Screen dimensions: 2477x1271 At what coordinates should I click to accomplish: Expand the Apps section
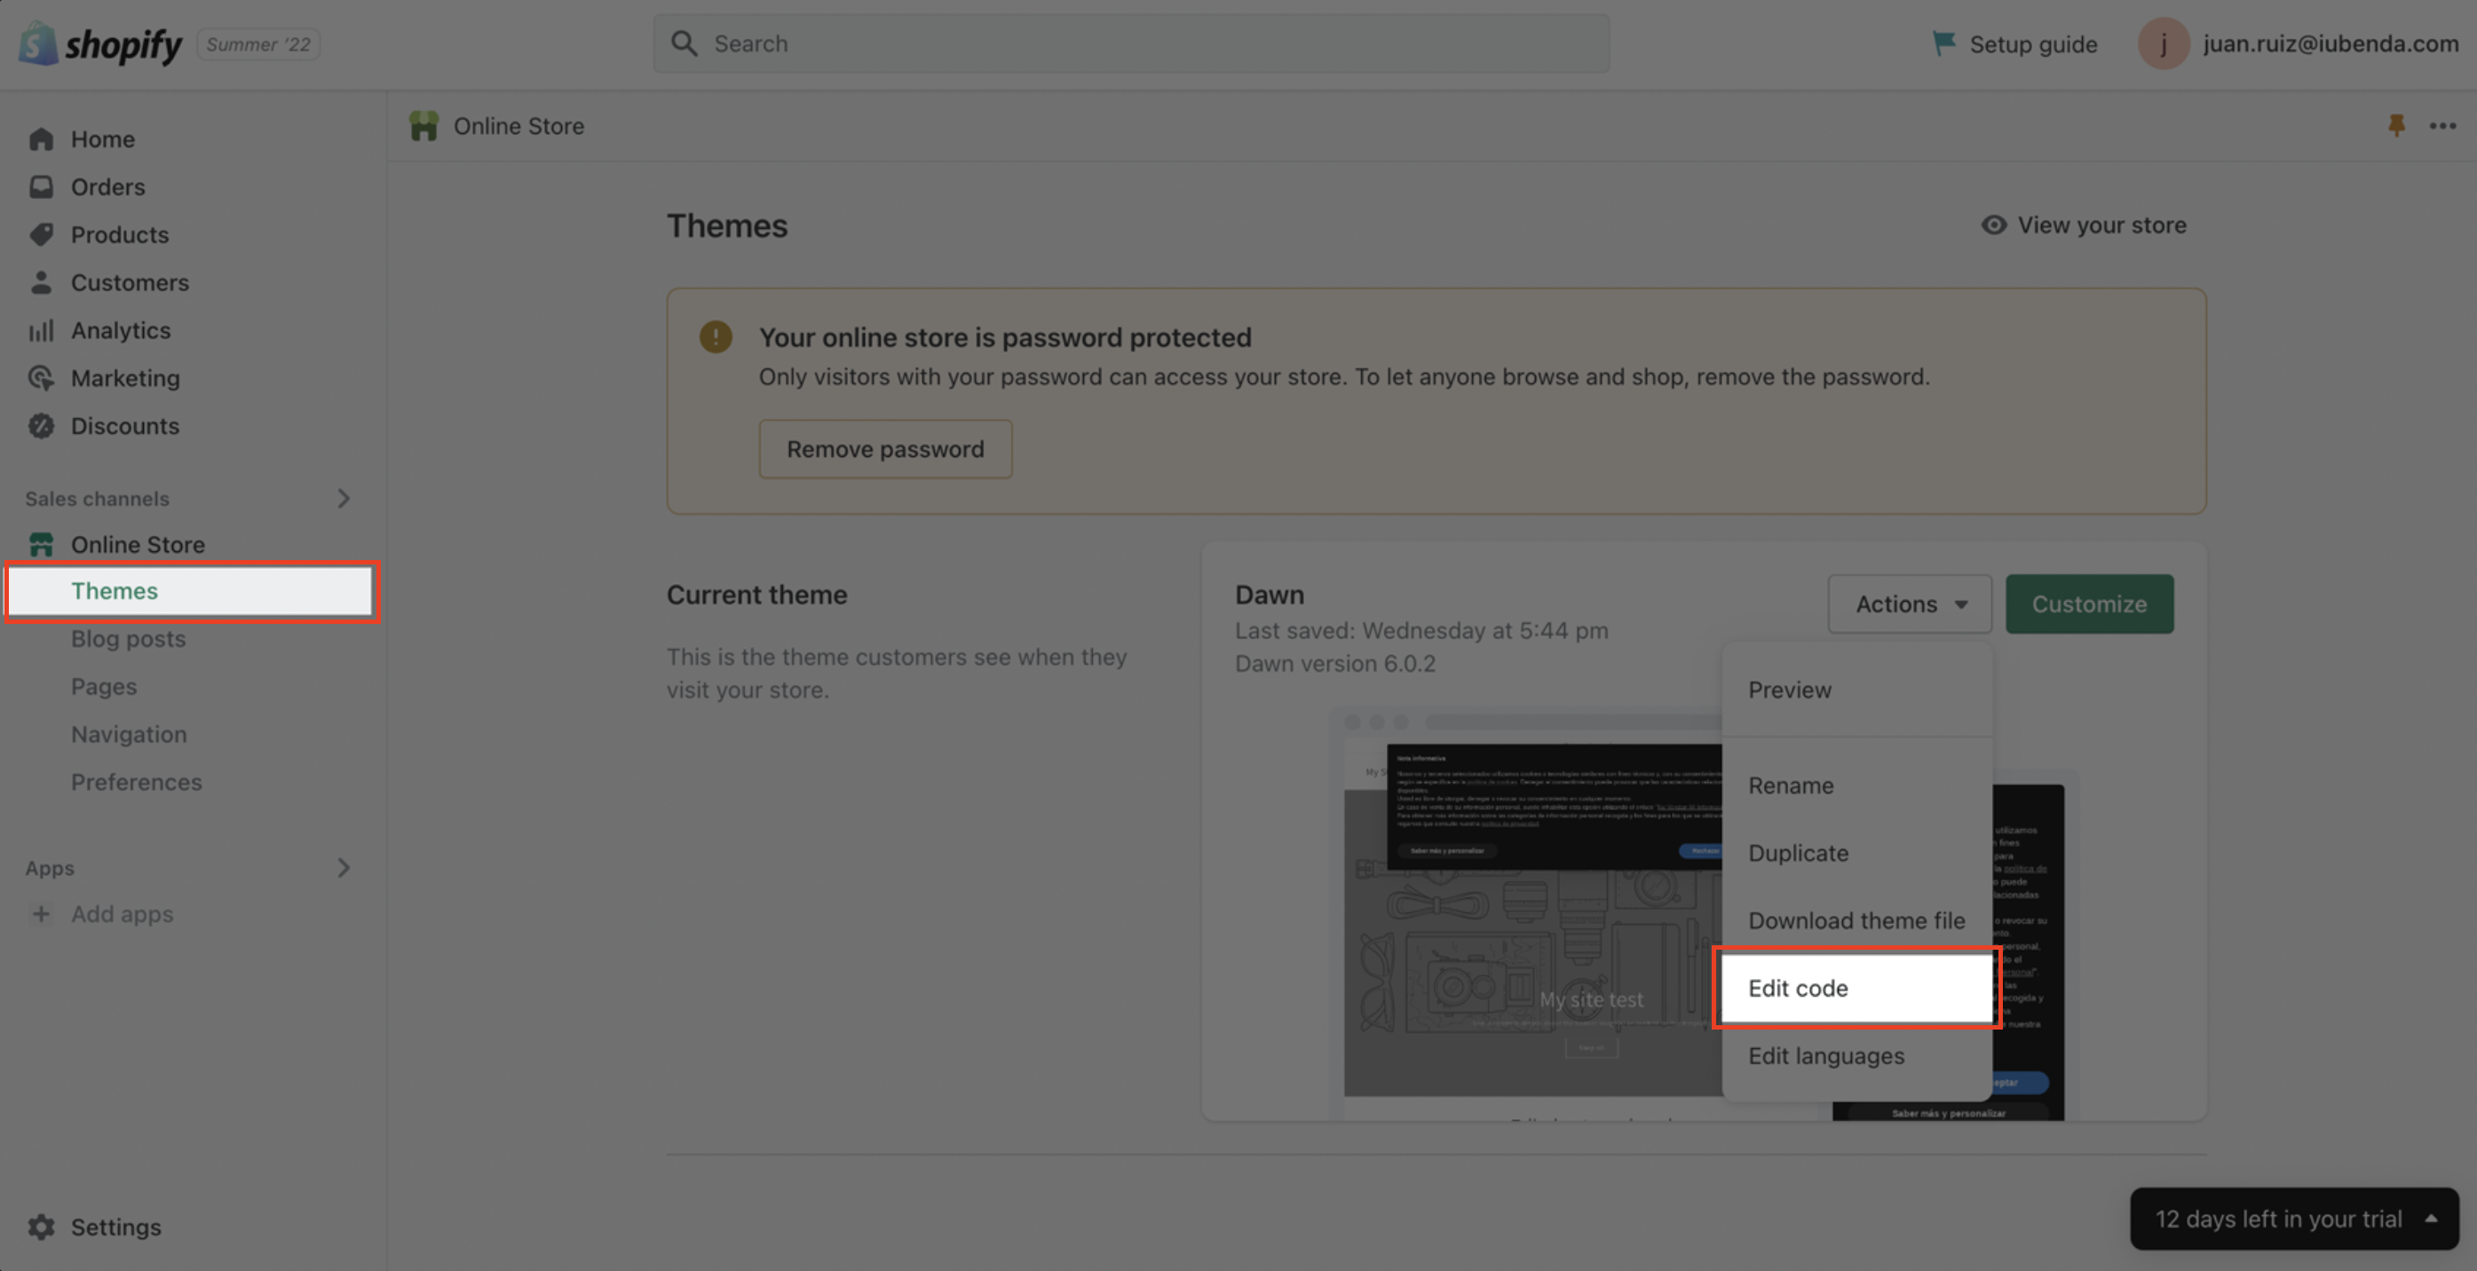tap(344, 867)
